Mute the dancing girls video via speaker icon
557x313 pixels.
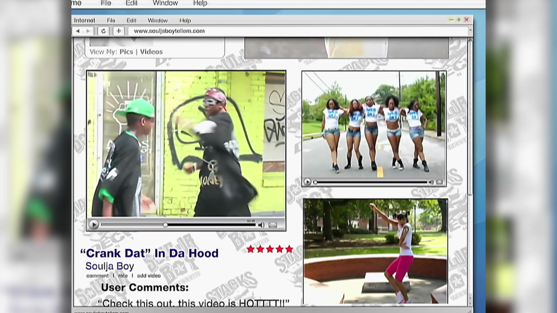(x=431, y=183)
